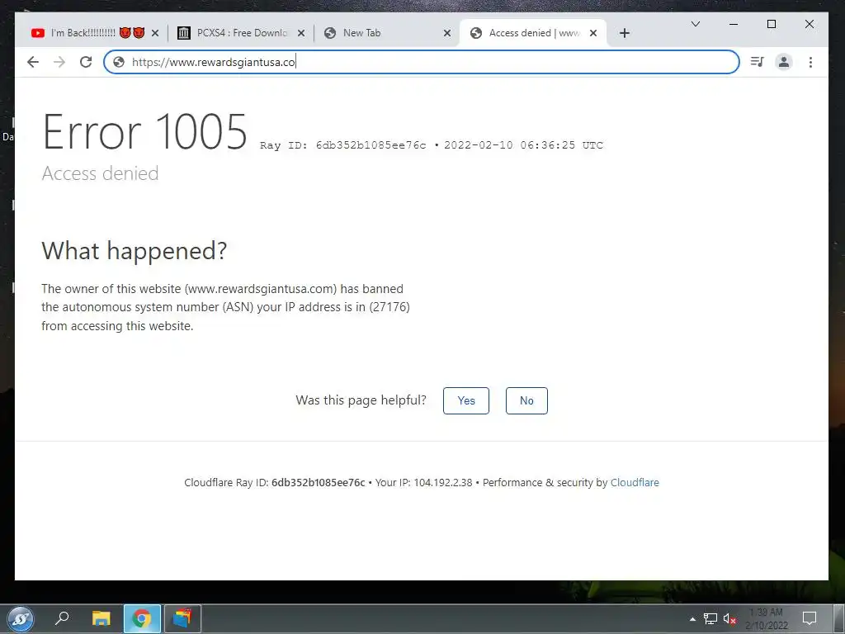Open the Chrome profile avatar icon
This screenshot has width=845, height=634.
point(784,62)
